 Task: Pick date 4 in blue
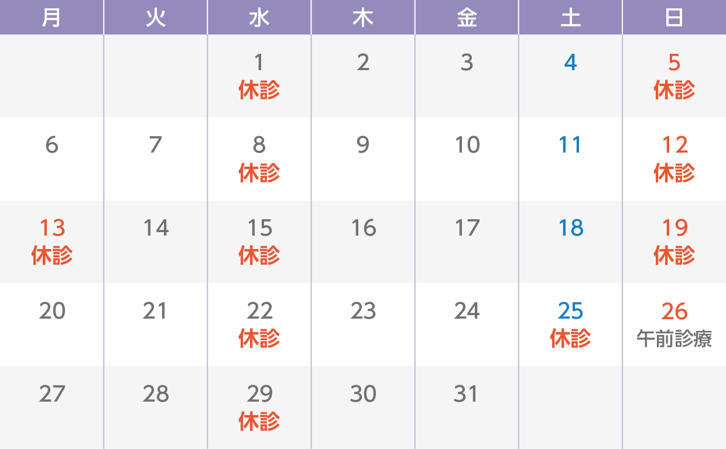[x=570, y=76]
